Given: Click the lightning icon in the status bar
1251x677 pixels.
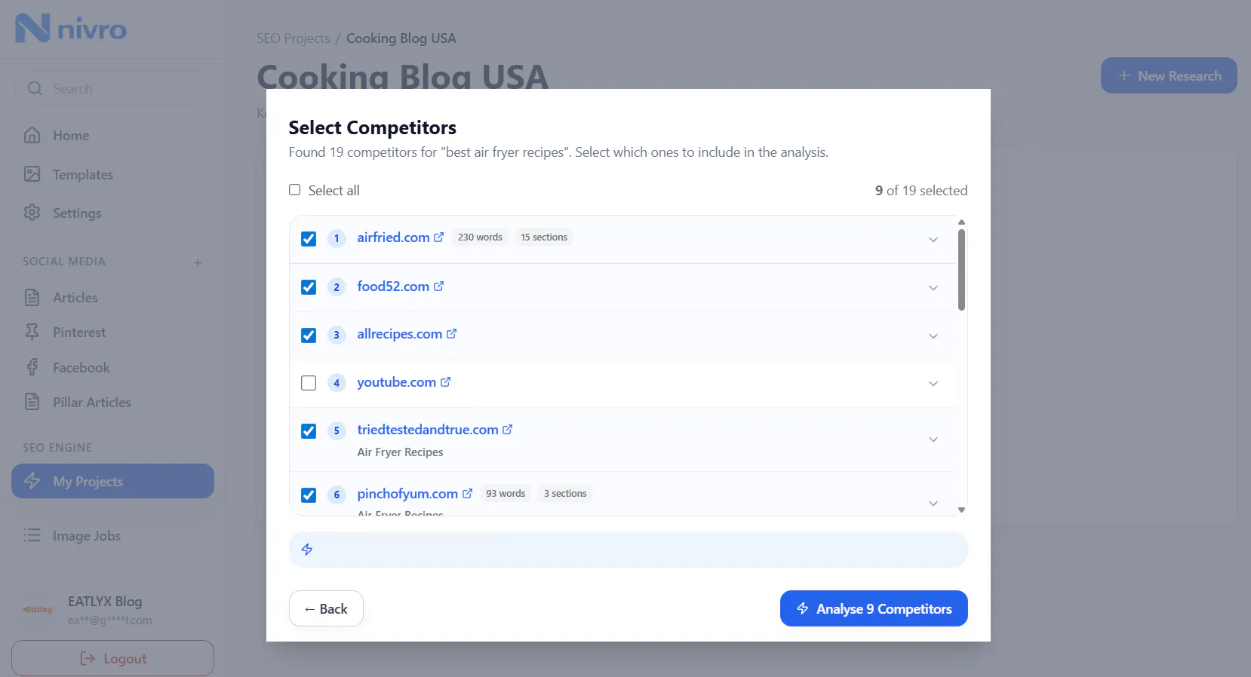Looking at the screenshot, I should (x=307, y=550).
